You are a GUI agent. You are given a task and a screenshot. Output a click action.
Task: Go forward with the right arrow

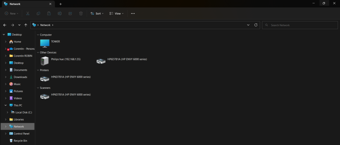click(12, 25)
